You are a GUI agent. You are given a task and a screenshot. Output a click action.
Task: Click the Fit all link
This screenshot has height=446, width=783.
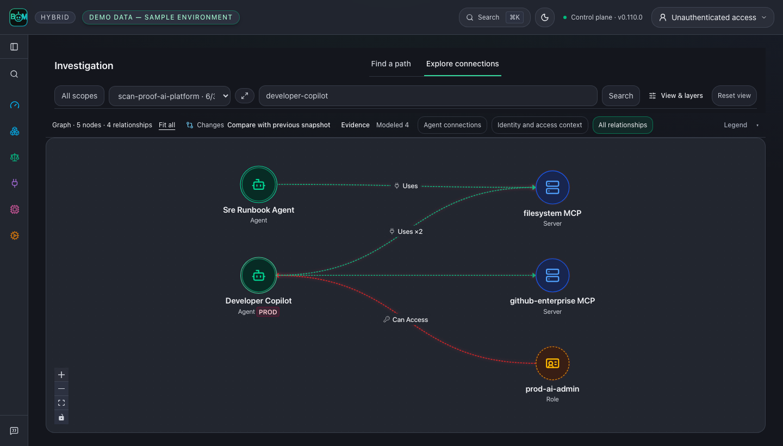(167, 125)
